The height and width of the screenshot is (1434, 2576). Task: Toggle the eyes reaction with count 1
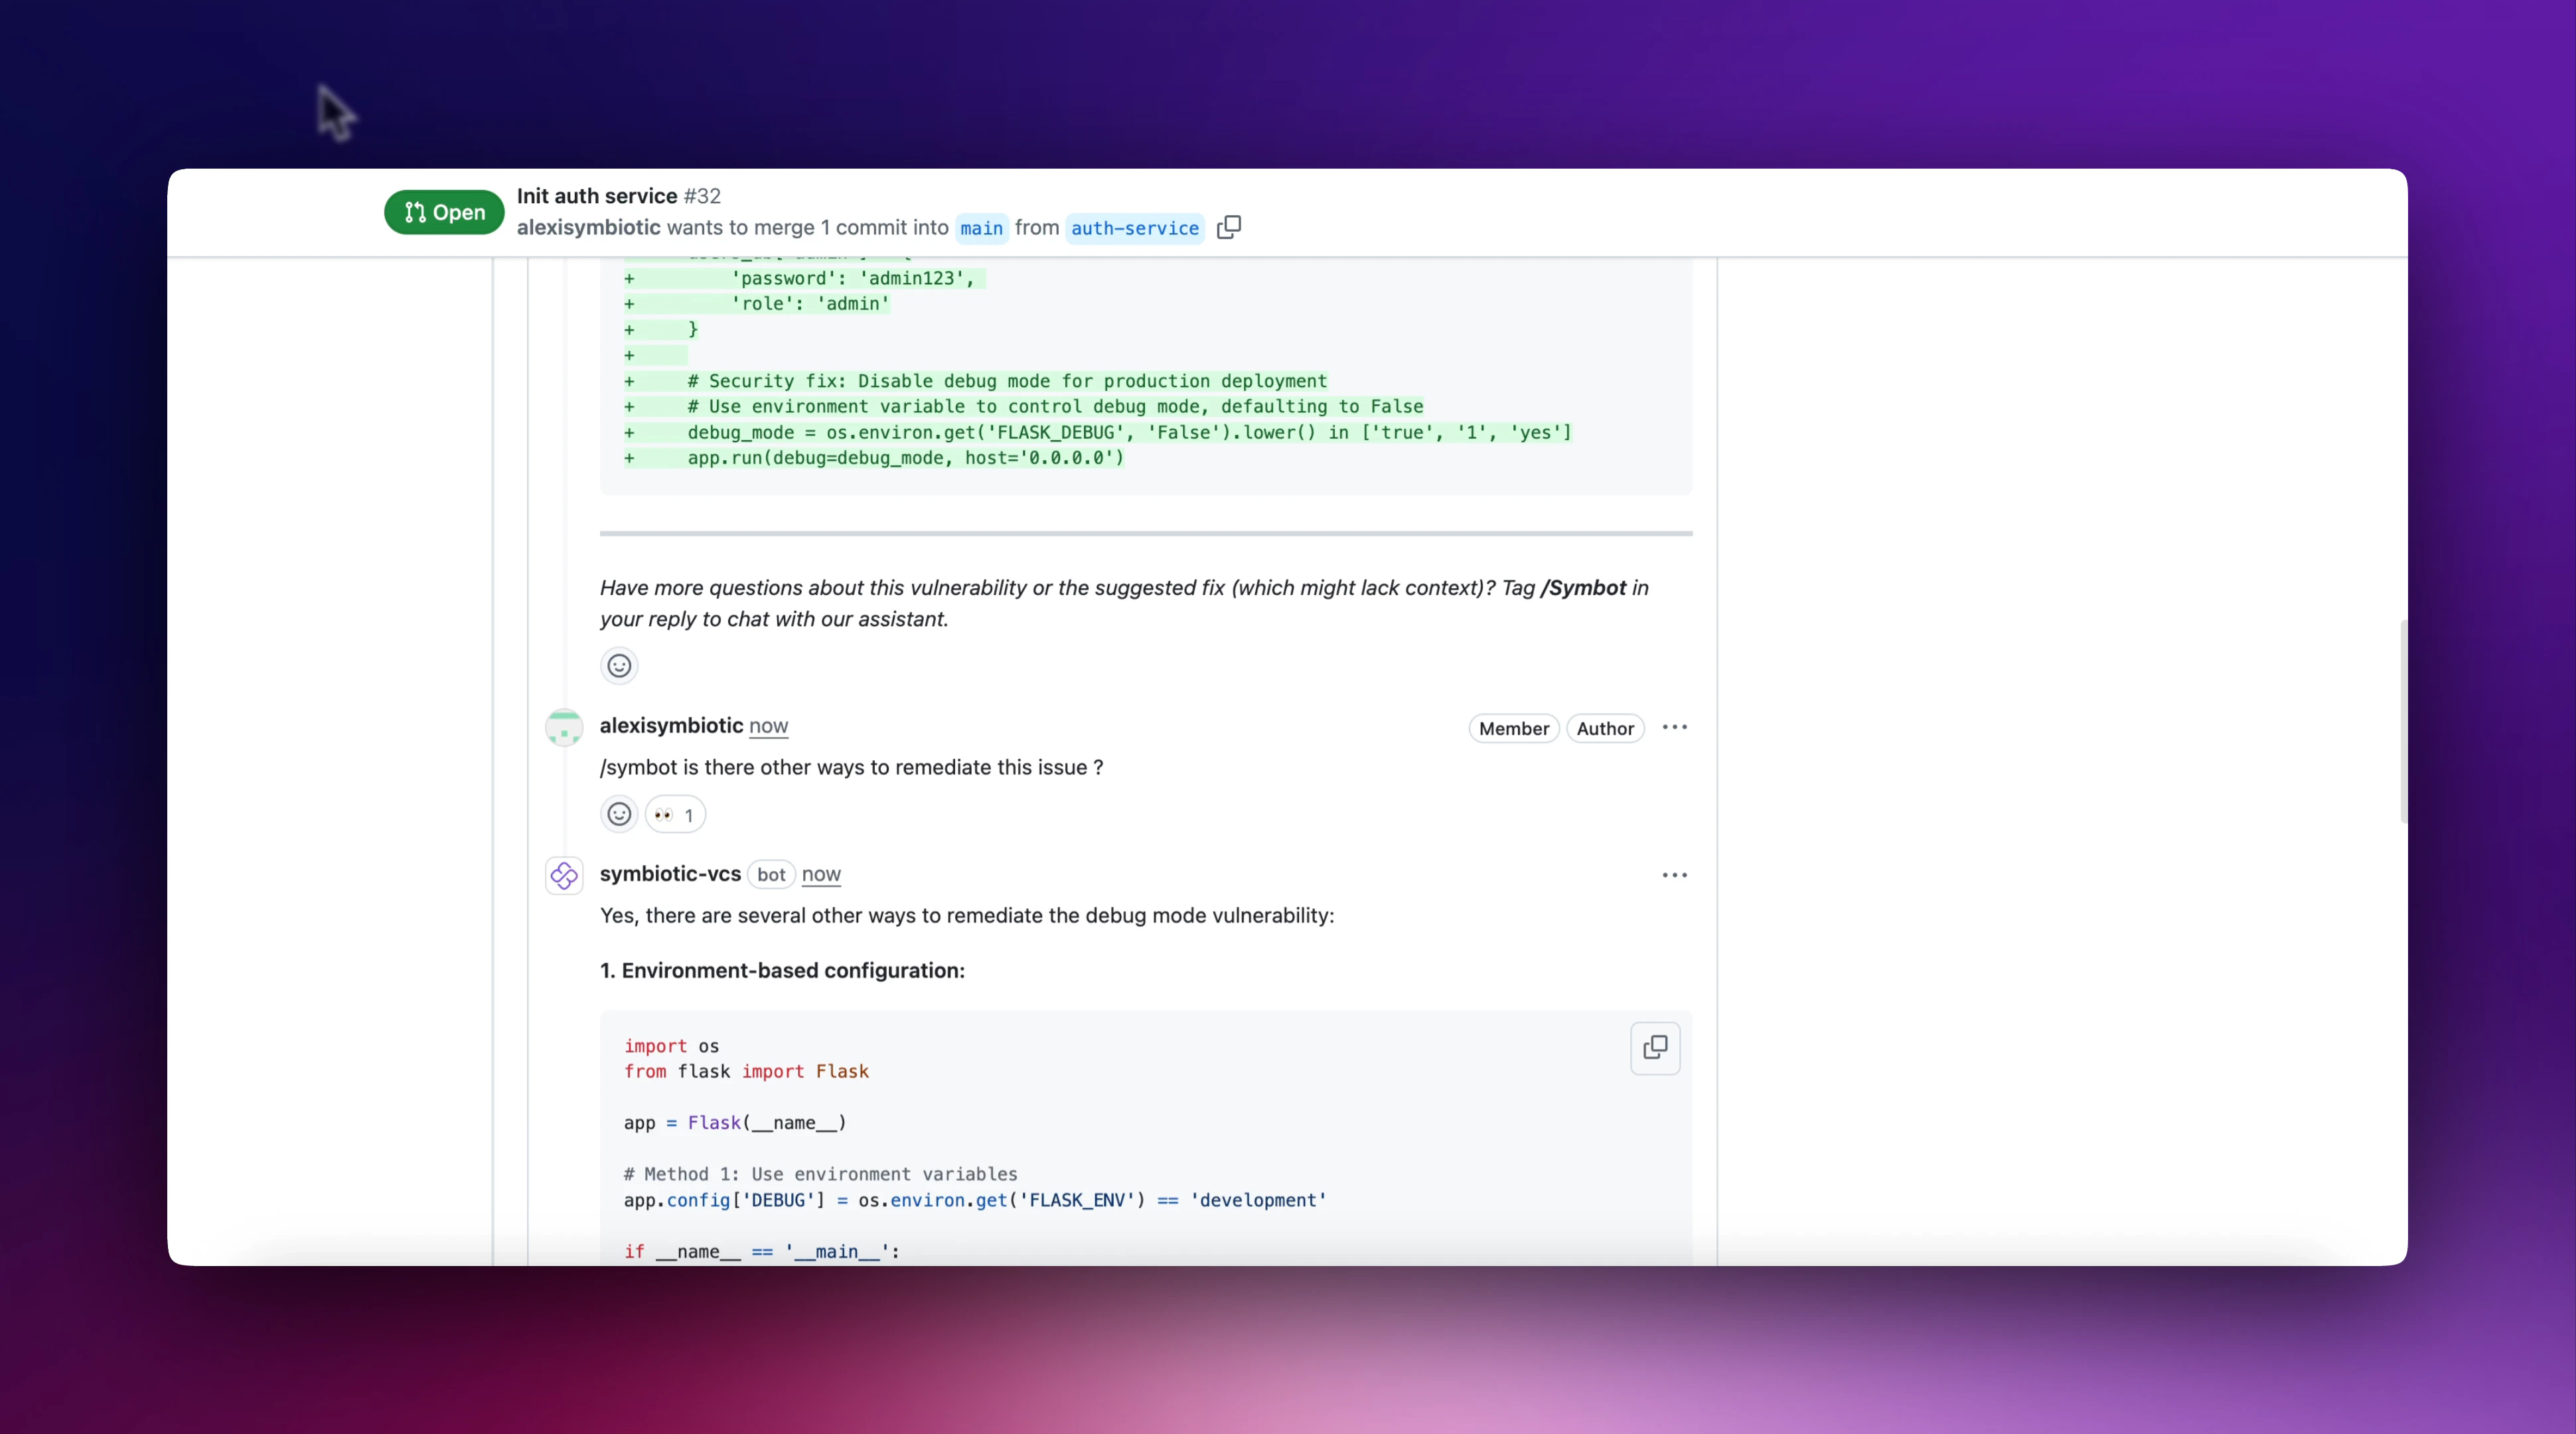coord(675,814)
